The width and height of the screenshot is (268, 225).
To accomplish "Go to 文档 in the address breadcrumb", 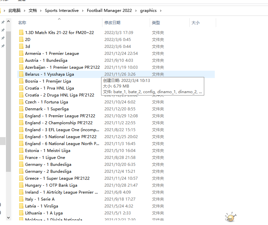I will tap(33, 11).
